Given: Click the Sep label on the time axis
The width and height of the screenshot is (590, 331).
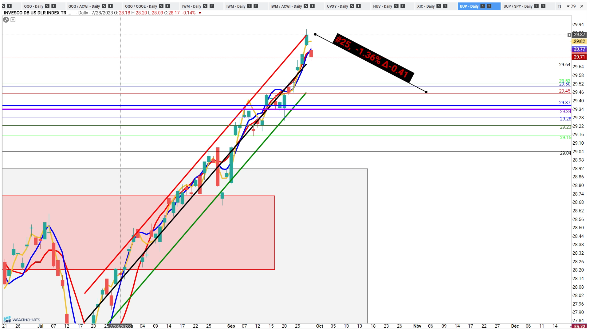Looking at the screenshot, I should click(231, 326).
